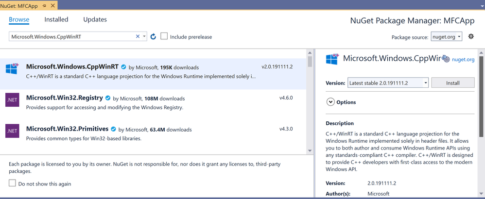Pin the NuGet: MFCApp document tab
The width and height of the screenshot is (485, 199).
[44, 5]
